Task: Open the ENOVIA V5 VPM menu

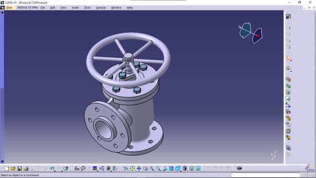Action: [27, 8]
